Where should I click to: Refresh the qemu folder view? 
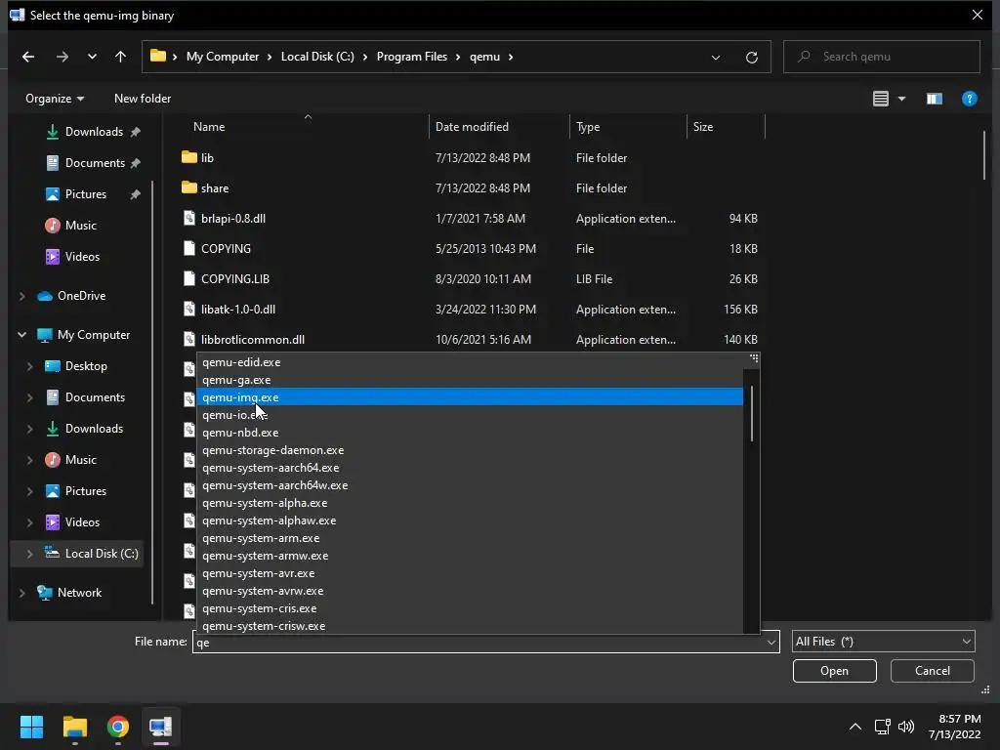pos(752,58)
